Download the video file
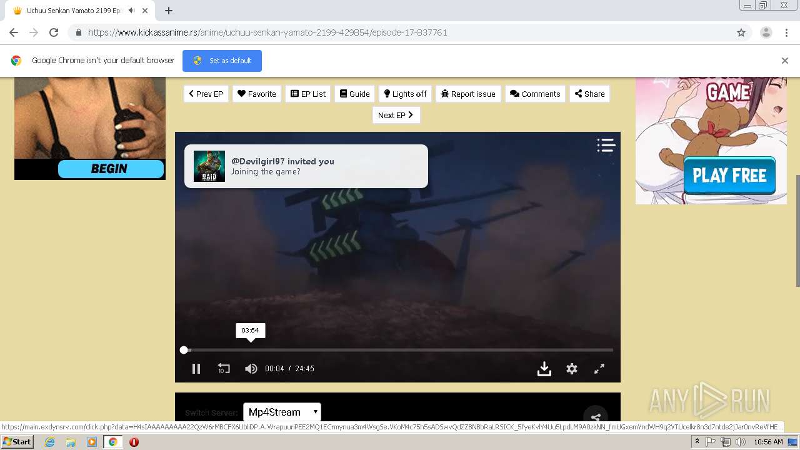 pos(544,369)
